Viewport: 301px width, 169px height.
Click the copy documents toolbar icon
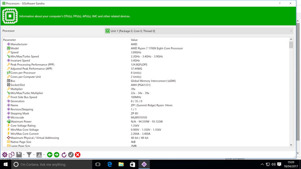(11, 155)
